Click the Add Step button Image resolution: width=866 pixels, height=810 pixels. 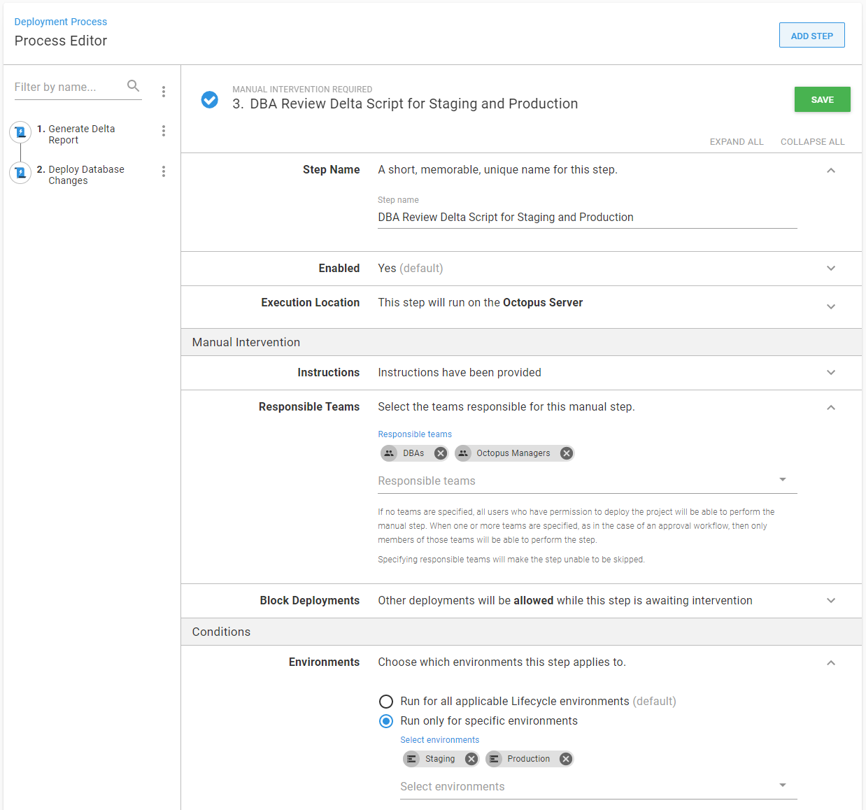click(x=811, y=36)
